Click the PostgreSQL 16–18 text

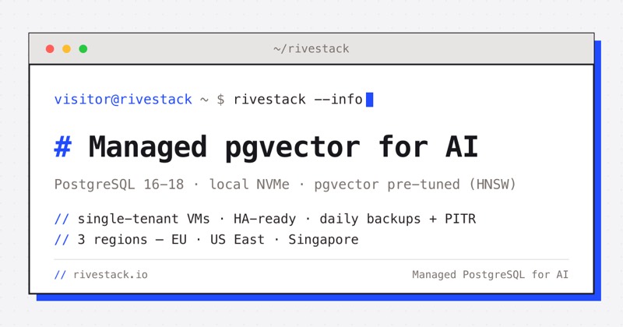pyautogui.click(x=119, y=185)
